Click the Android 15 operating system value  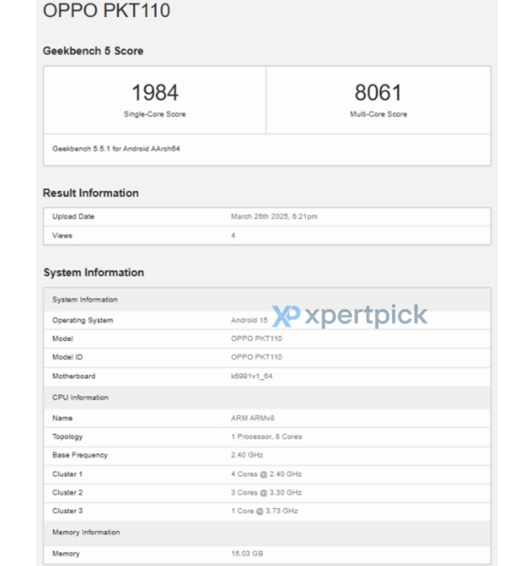[249, 320]
